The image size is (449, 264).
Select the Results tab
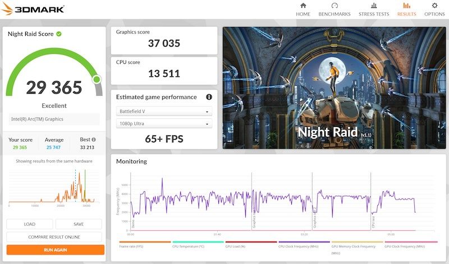click(406, 10)
